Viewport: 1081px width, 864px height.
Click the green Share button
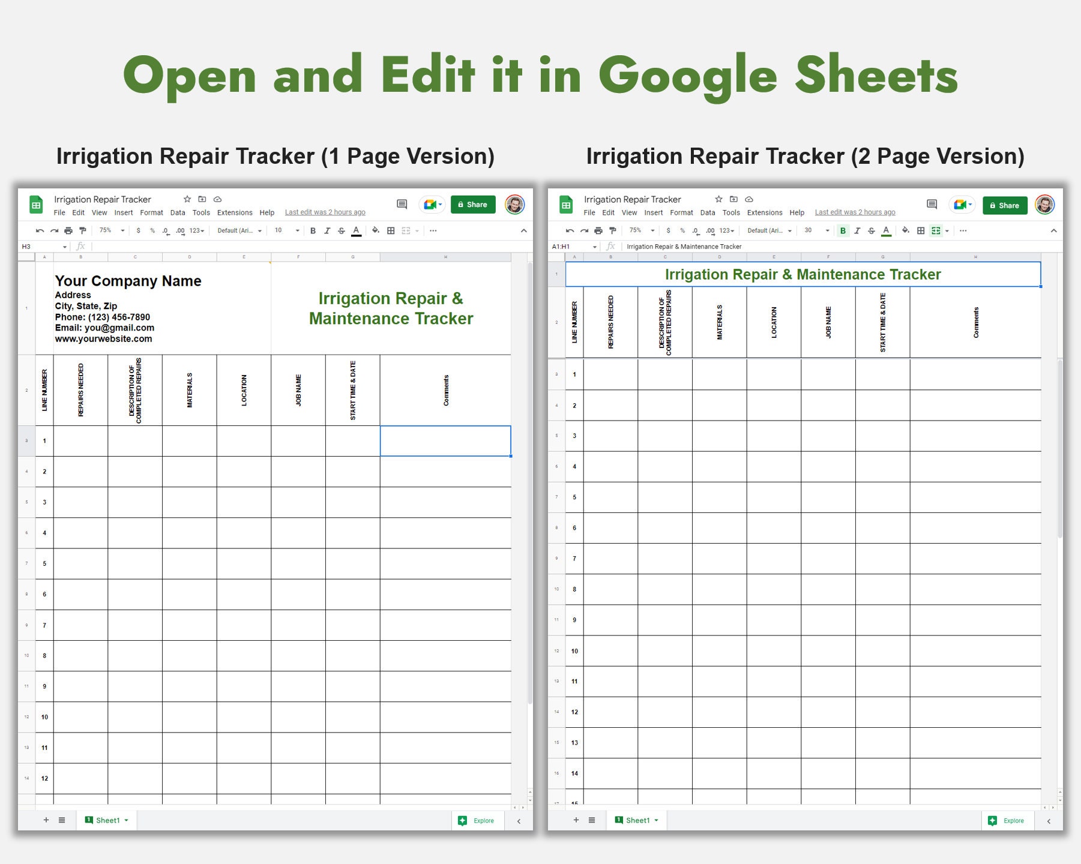[473, 205]
